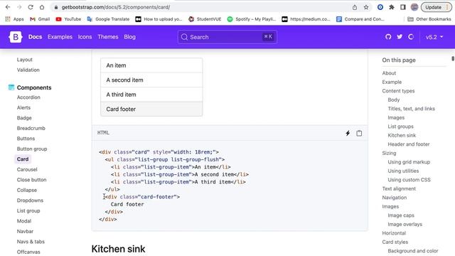Open the YouTube bookmark
Viewport: 455px width, 256px height.
coord(68,19)
